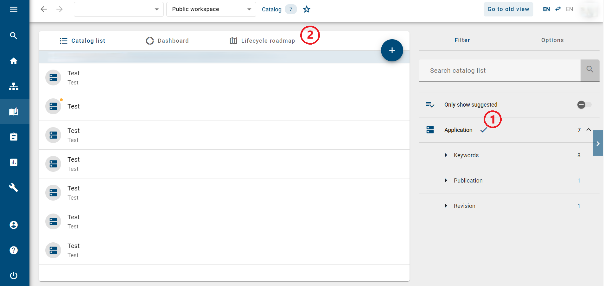This screenshot has height=286, width=604.
Task: Open the home icon in sidebar
Action: pyautogui.click(x=14, y=61)
